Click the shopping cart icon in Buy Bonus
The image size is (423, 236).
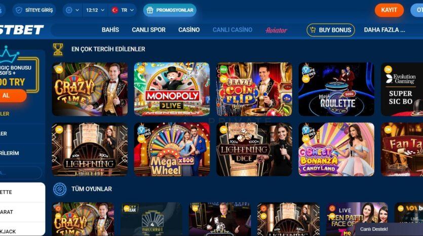point(313,30)
